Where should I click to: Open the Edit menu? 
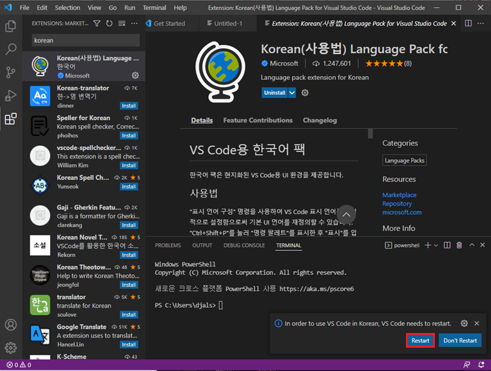42,8
